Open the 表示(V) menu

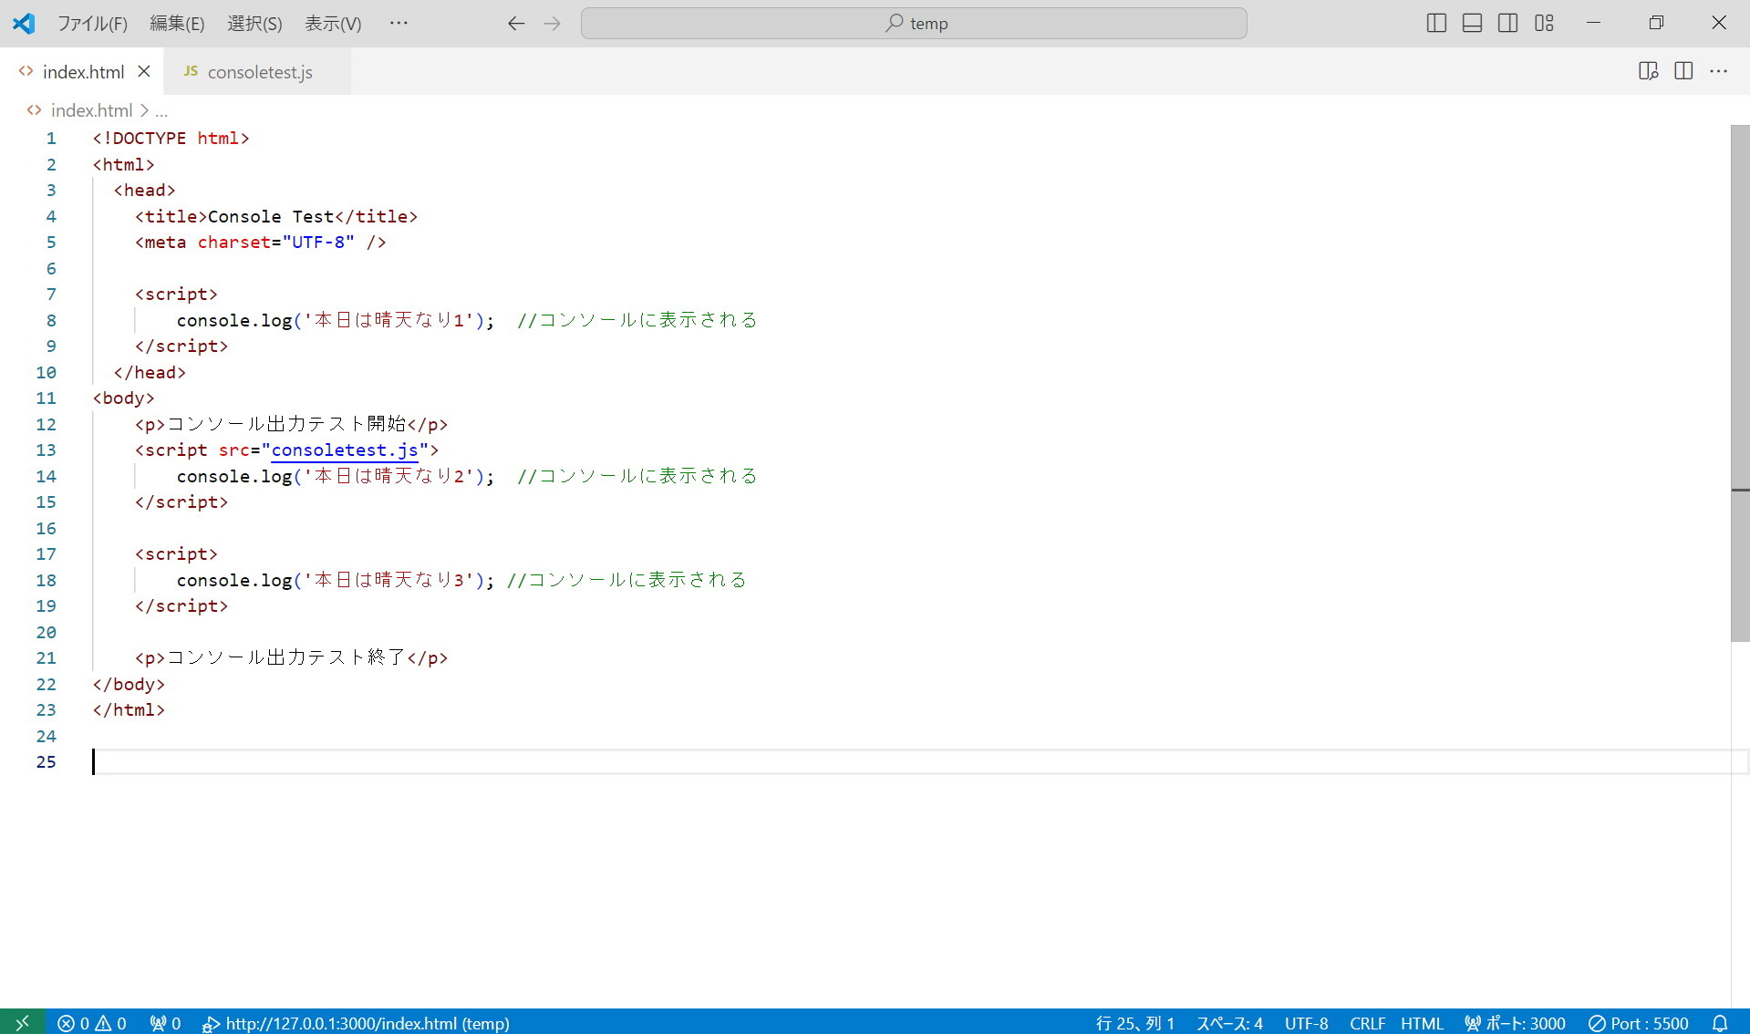(333, 24)
